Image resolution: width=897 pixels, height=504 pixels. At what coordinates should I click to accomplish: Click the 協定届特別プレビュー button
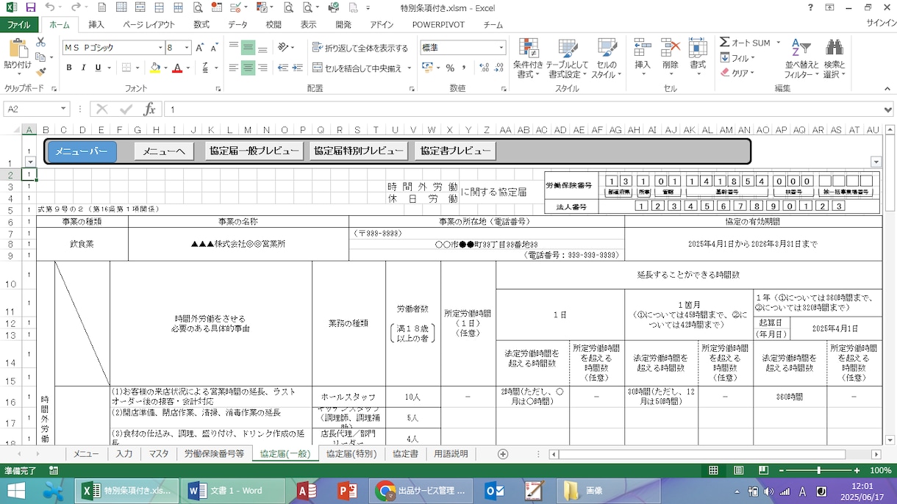[x=358, y=151]
